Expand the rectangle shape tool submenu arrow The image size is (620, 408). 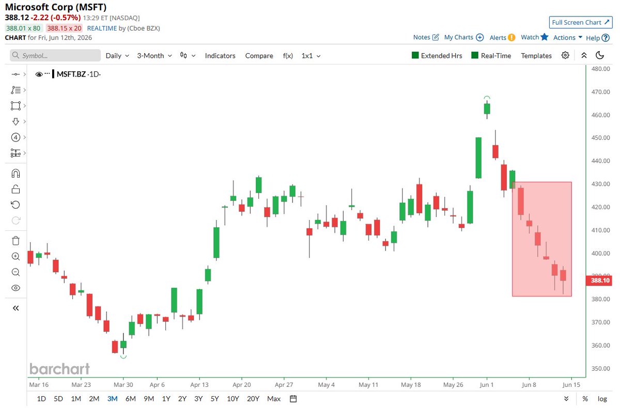(25, 106)
